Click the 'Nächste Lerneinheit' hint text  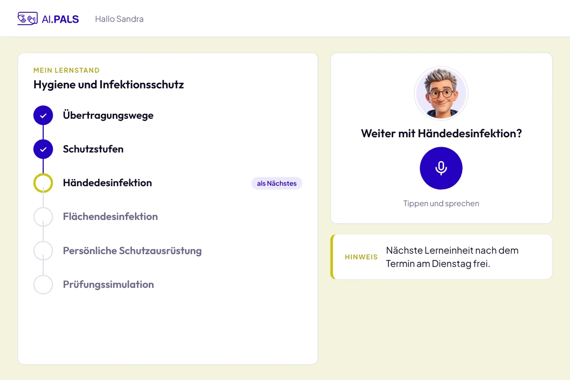pos(452,257)
